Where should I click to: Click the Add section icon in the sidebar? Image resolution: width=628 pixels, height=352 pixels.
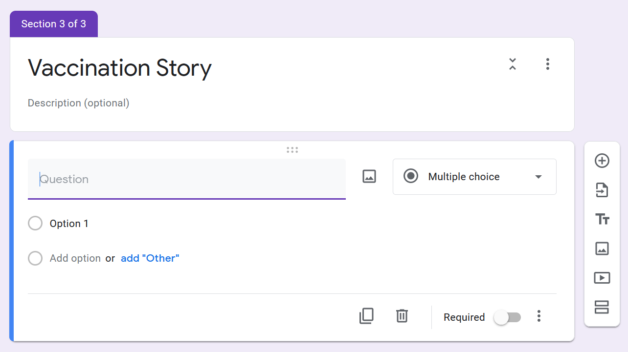pos(602,307)
